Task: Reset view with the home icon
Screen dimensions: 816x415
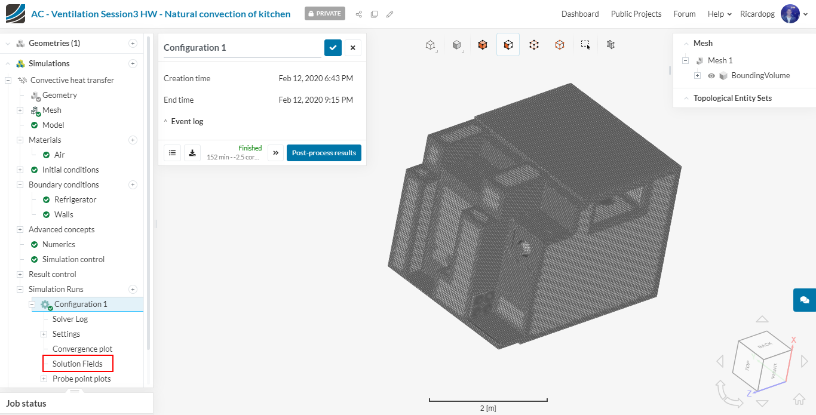Action: 799,399
